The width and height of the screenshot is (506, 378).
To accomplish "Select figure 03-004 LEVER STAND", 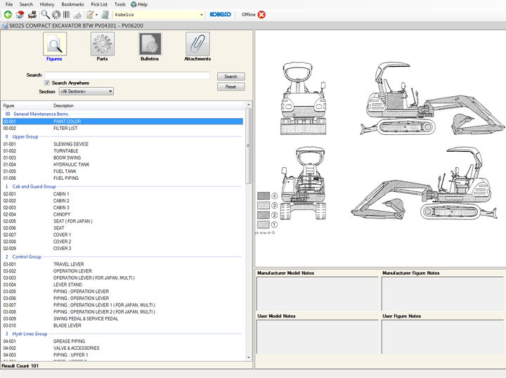I will pyautogui.click(x=122, y=285).
